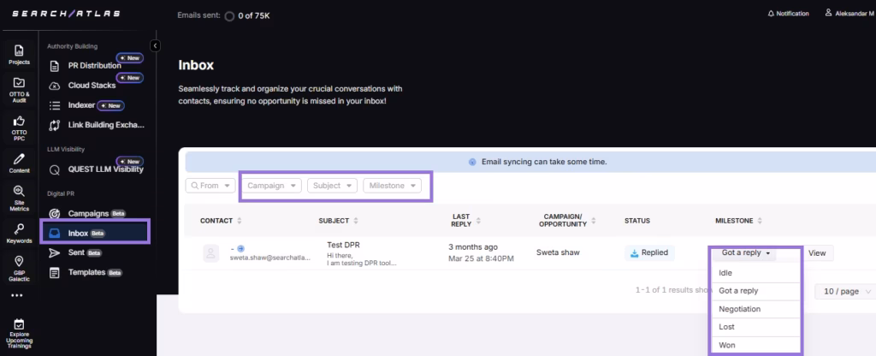Collapse the sidebar with arrow toggle
876x356 pixels.
(x=155, y=45)
